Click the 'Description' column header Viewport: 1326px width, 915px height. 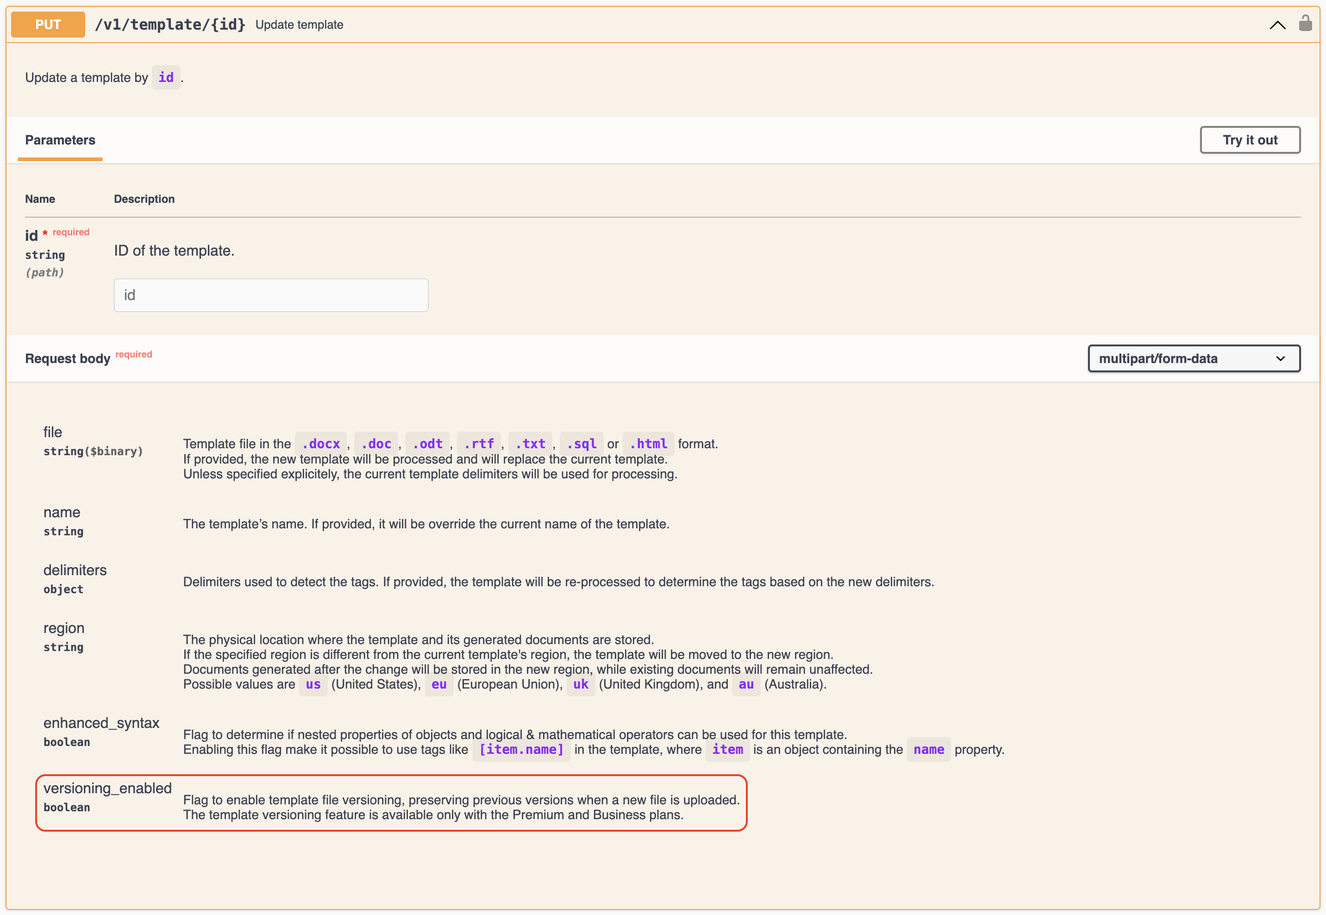tap(144, 199)
